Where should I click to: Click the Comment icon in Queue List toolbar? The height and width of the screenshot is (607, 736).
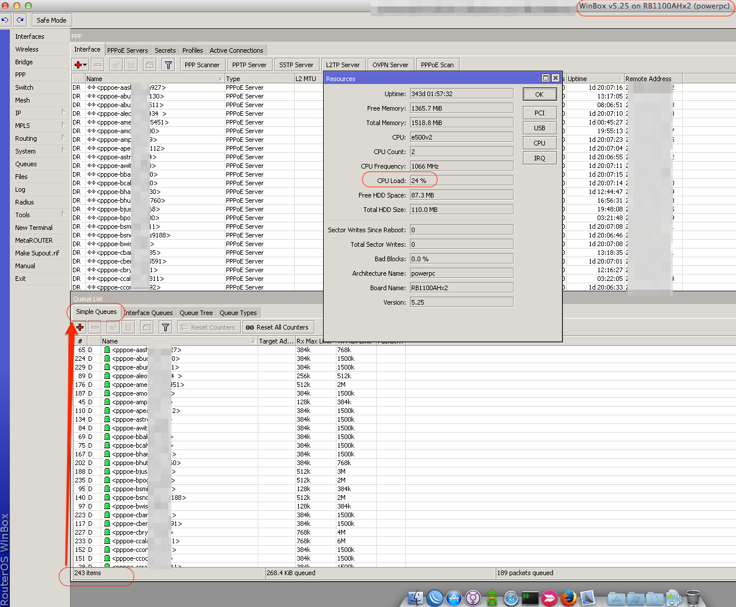click(x=147, y=327)
